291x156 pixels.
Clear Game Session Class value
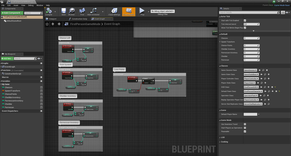[x=267, y=70]
